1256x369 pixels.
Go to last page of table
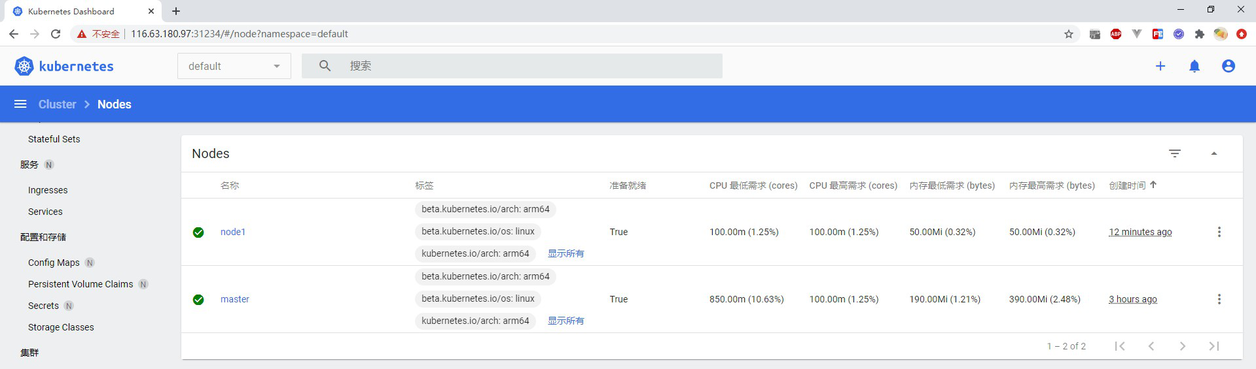point(1214,346)
